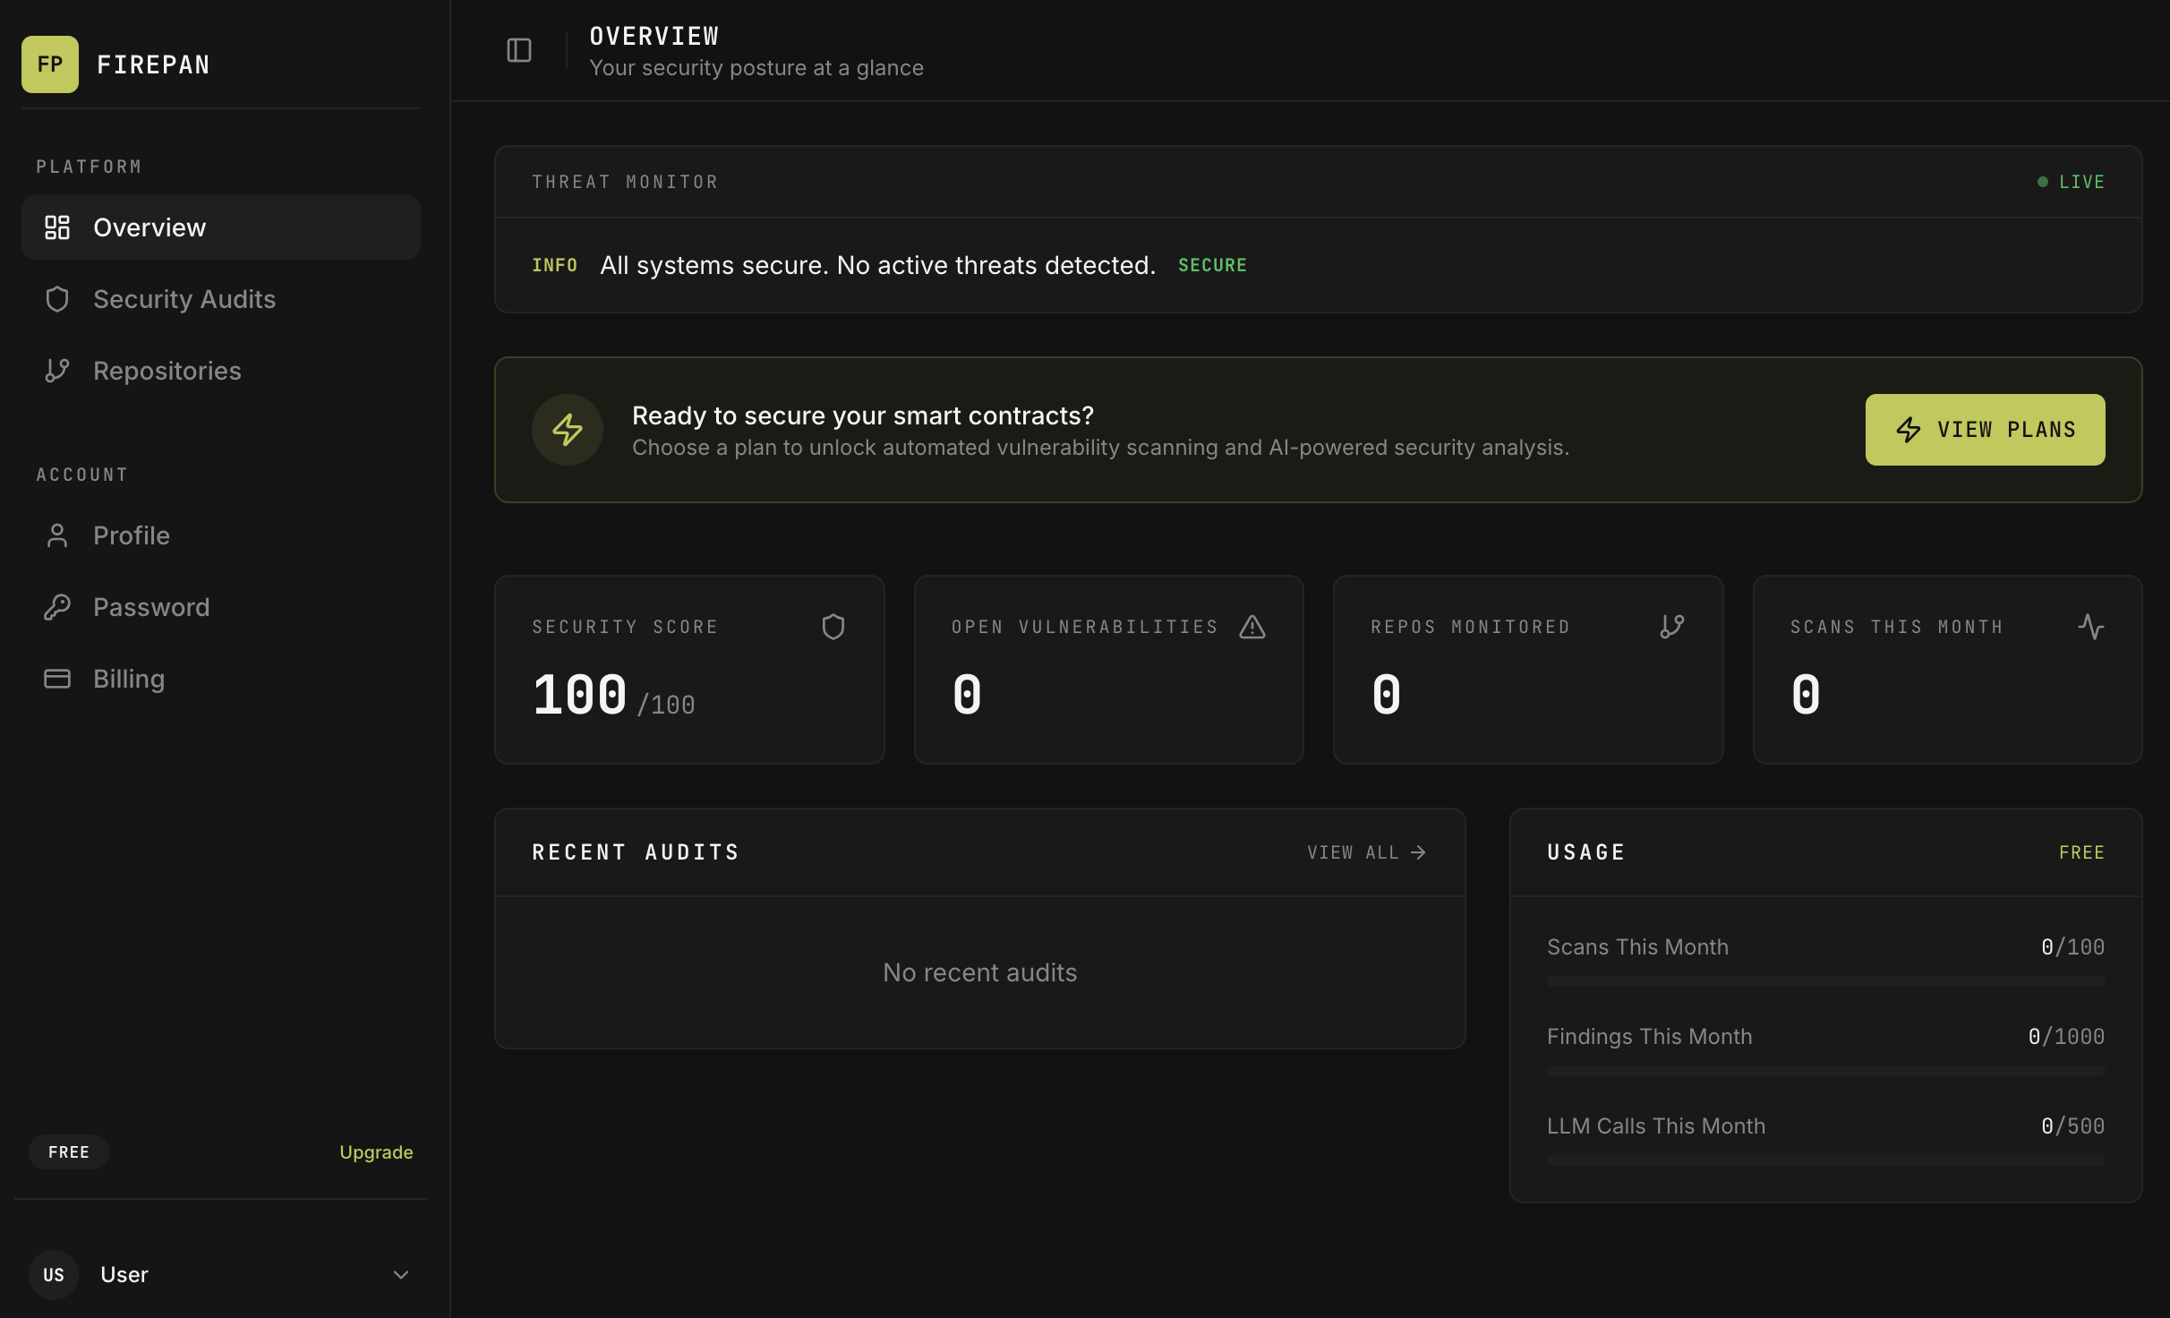
Task: Select the Security Audits shield icon
Action: (x=57, y=299)
